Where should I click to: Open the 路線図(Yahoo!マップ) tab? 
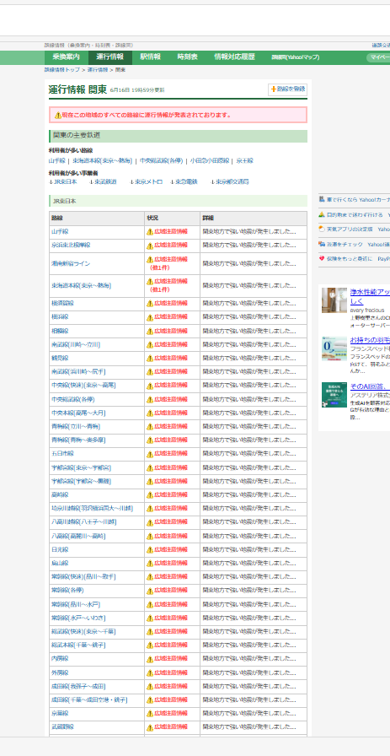296,57
